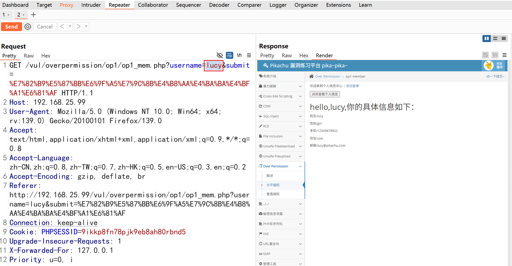Viewport: 512px width, 266px height.
Task: Open history back dropdown arrow
Action: coord(70,27)
